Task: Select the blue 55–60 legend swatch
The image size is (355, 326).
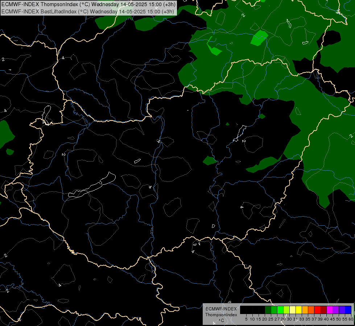Action: pyautogui.click(x=348, y=310)
